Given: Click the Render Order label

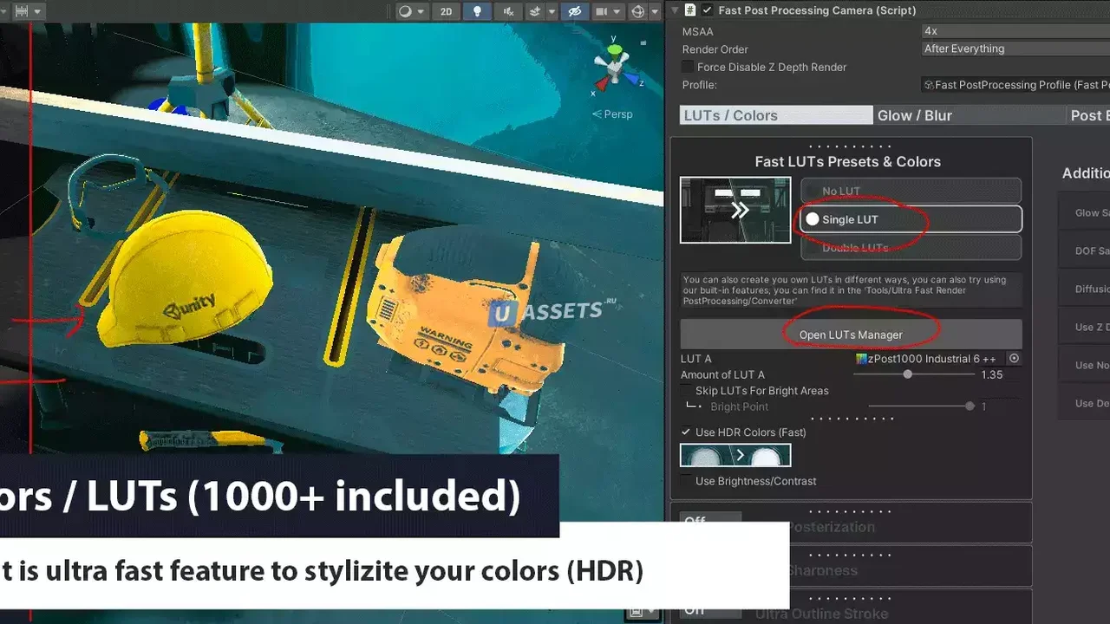Looking at the screenshot, I should (715, 49).
